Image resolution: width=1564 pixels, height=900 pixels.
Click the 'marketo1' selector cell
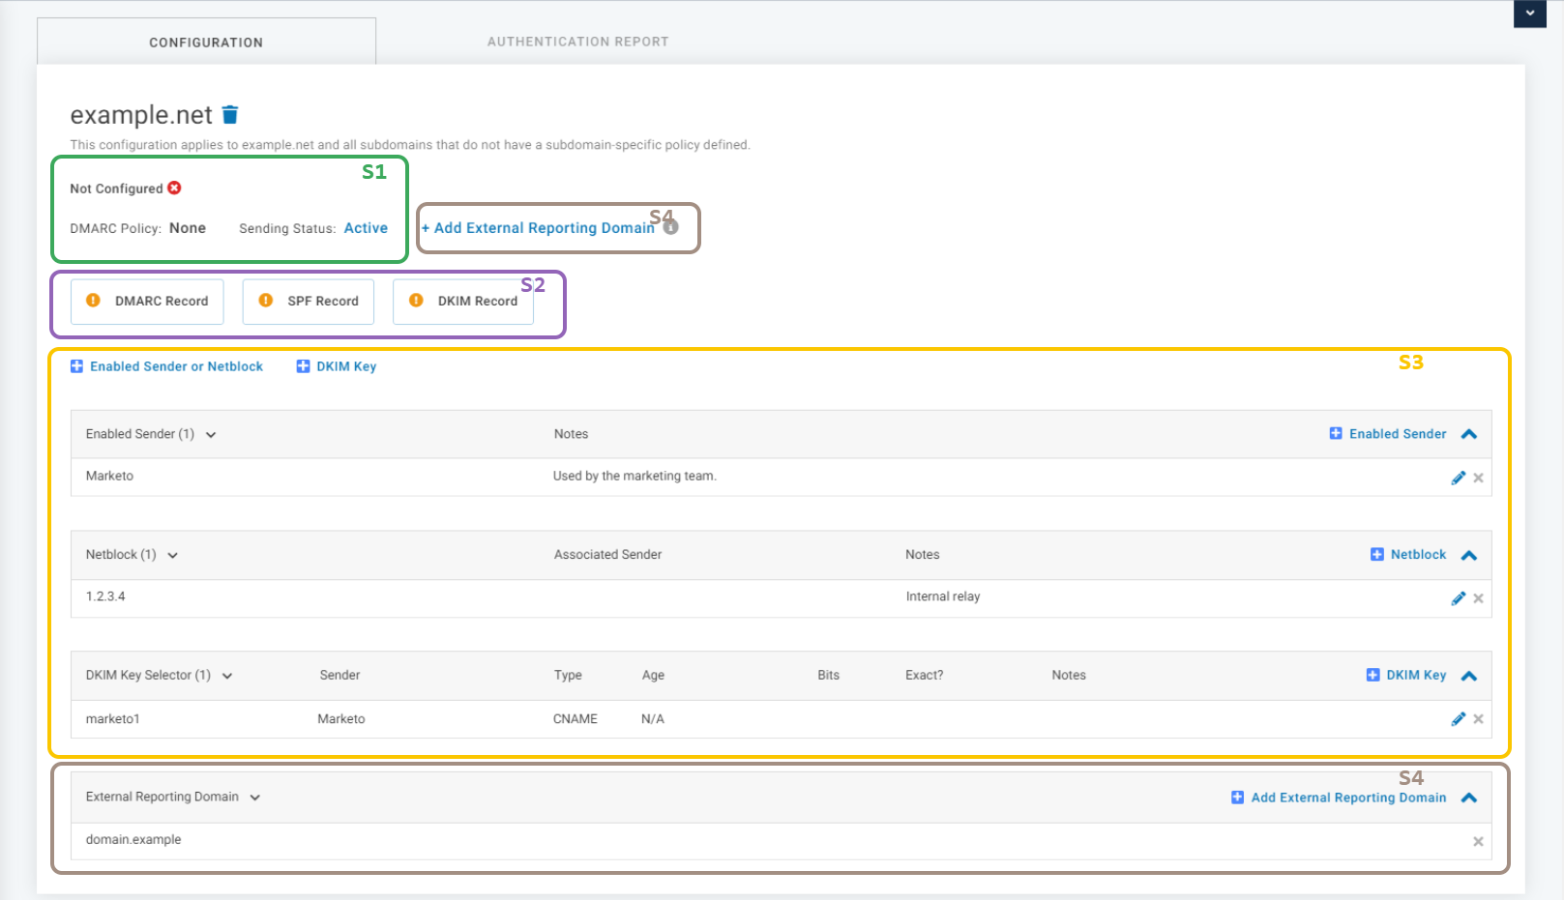[112, 719]
